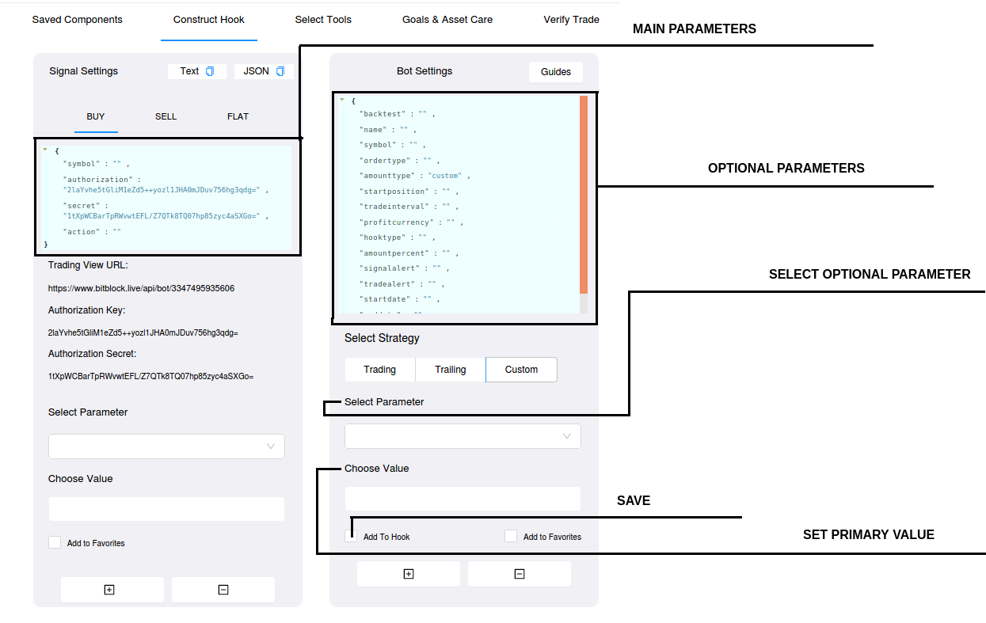Open the Guides button
Image resolution: width=986 pixels, height=623 pixels.
click(556, 72)
